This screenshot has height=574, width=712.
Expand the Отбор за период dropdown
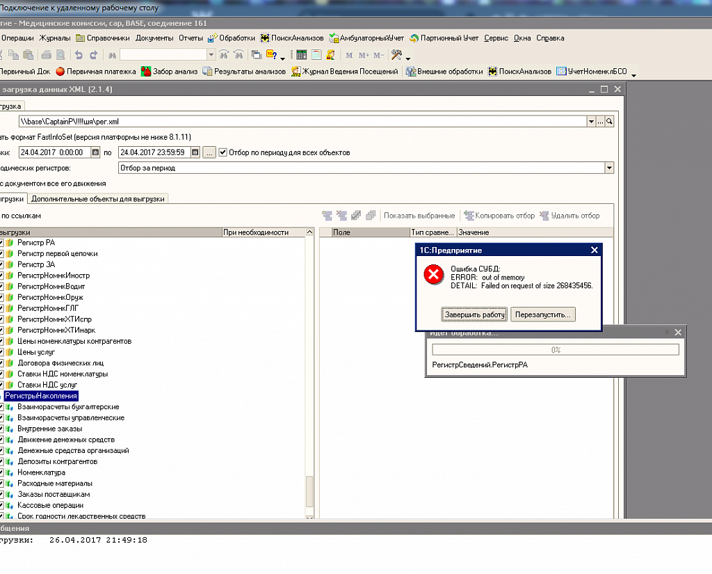609,168
